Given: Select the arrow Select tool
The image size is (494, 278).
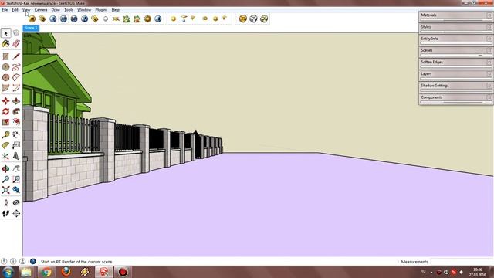Looking at the screenshot, I should pos(5,33).
